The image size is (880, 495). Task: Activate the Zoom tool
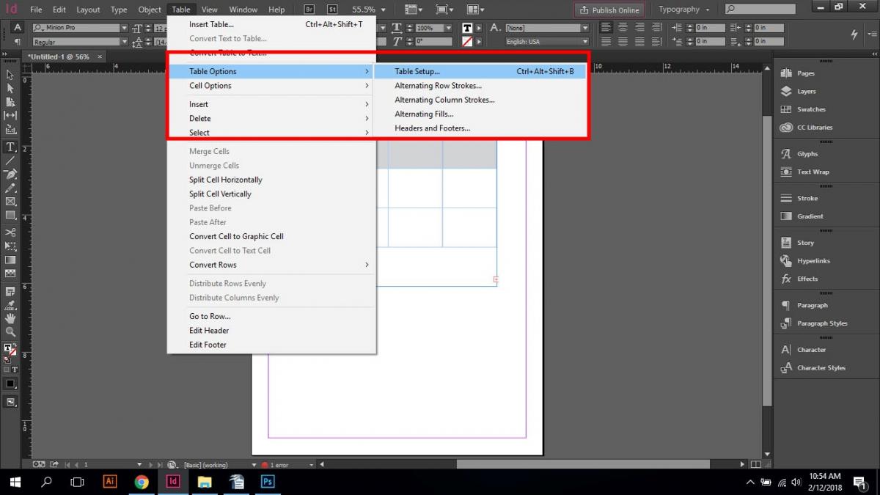tap(10, 332)
